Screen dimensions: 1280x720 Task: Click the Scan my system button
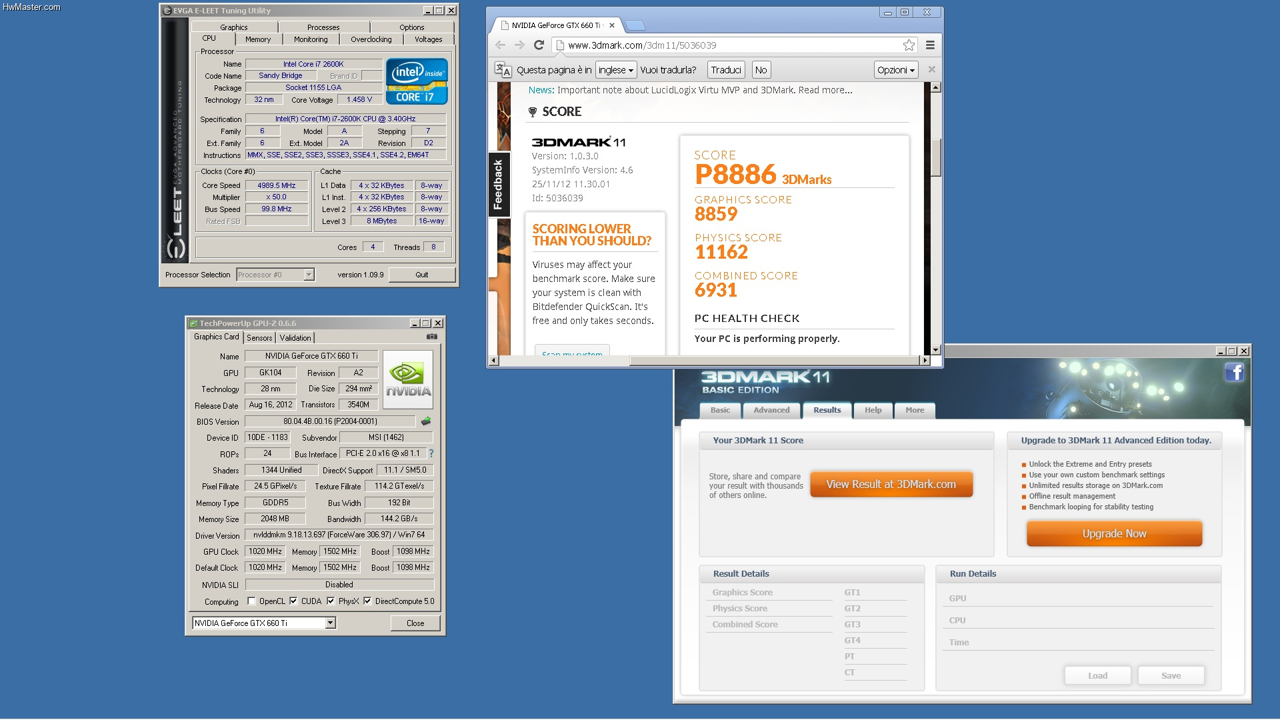coord(572,351)
